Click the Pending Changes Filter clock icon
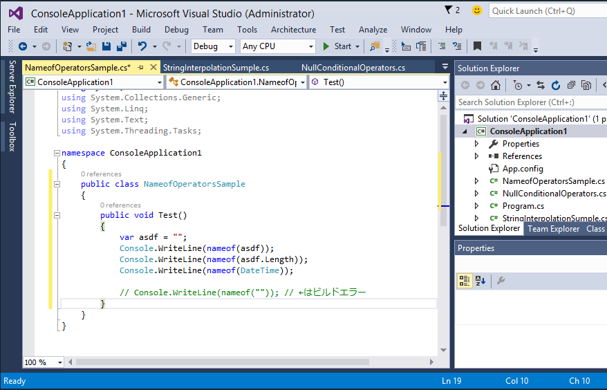 pos(518,85)
